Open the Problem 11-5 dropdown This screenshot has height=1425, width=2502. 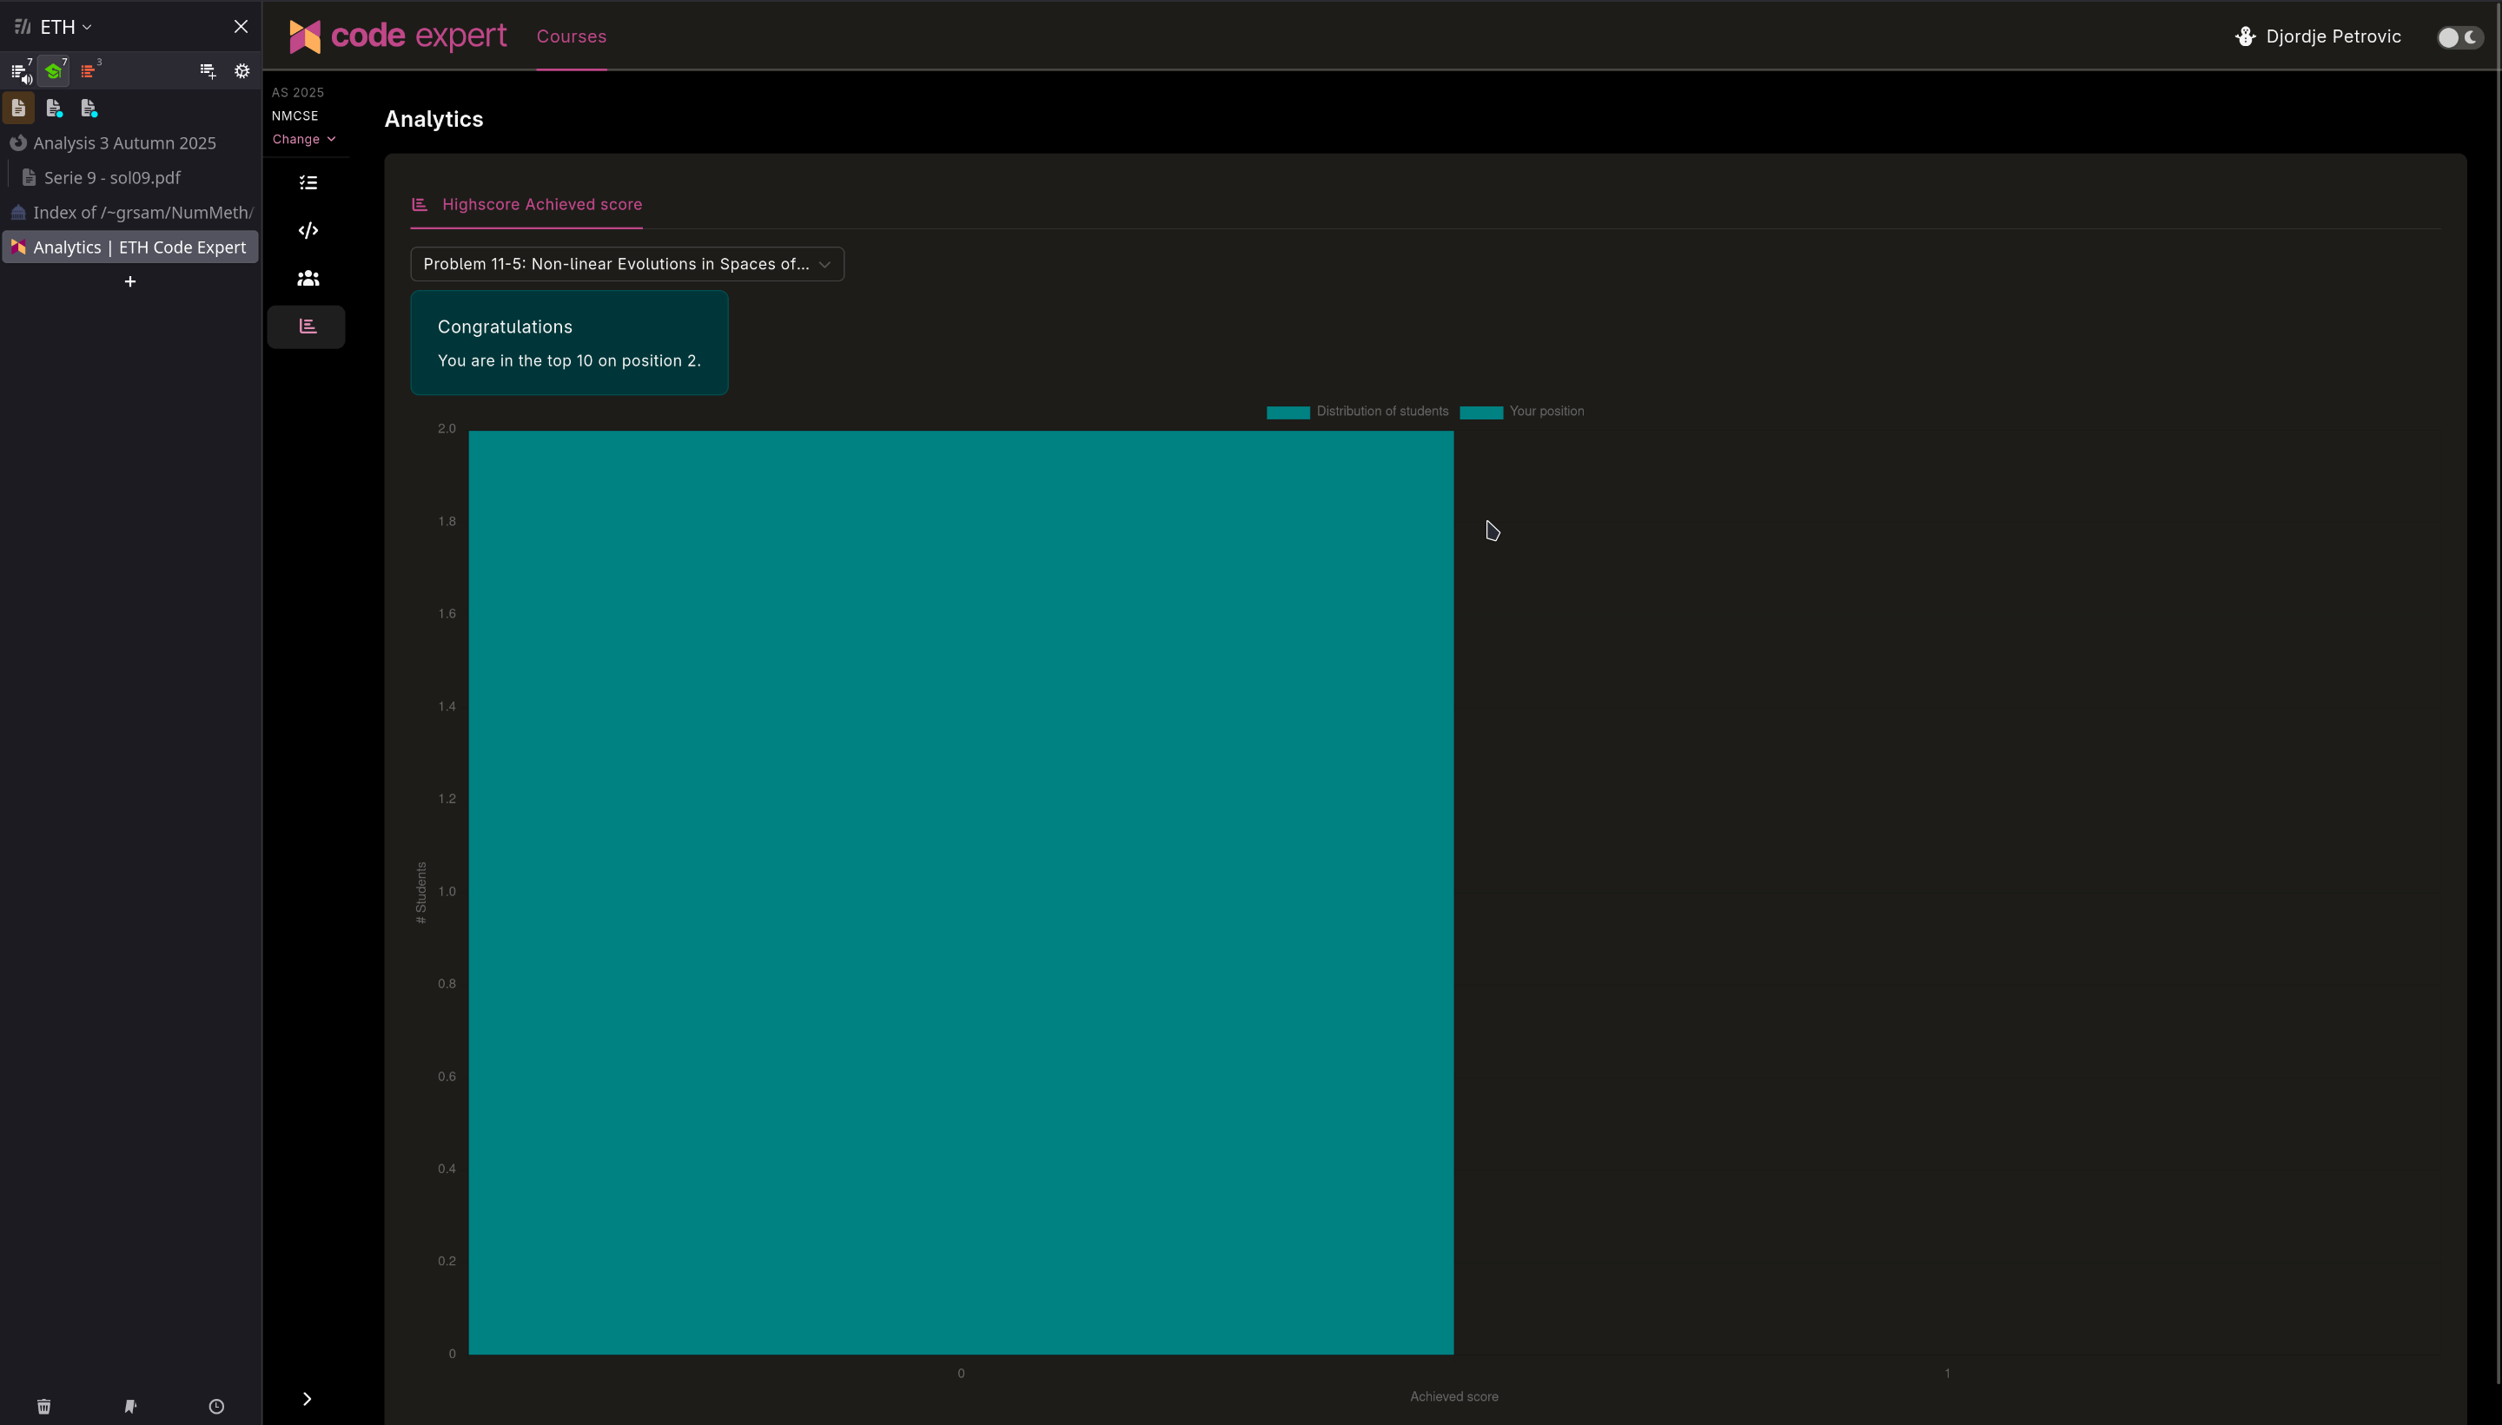point(626,264)
